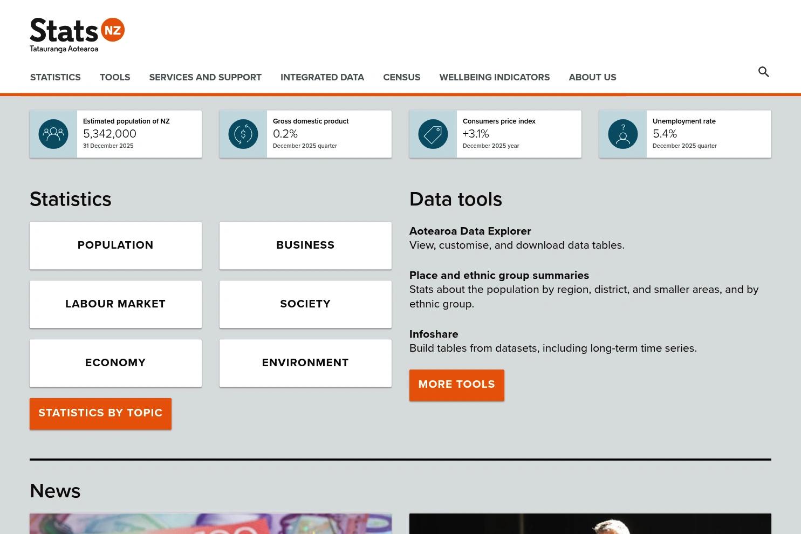Image resolution: width=801 pixels, height=534 pixels.
Task: Click the 0.2% GDP value
Action: (x=285, y=134)
